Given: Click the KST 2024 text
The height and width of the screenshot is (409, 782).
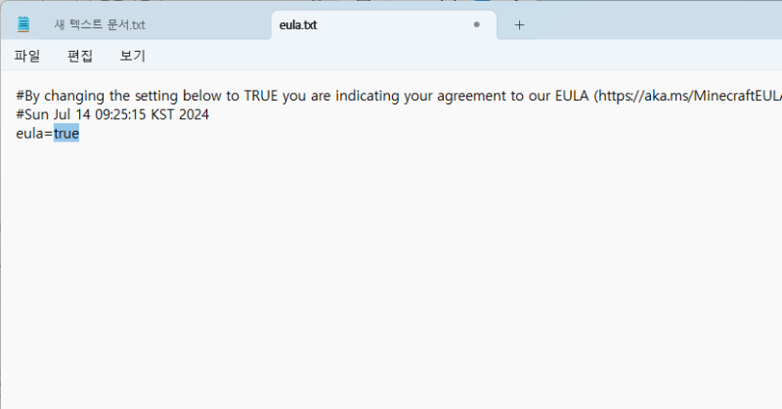Looking at the screenshot, I should (180, 114).
